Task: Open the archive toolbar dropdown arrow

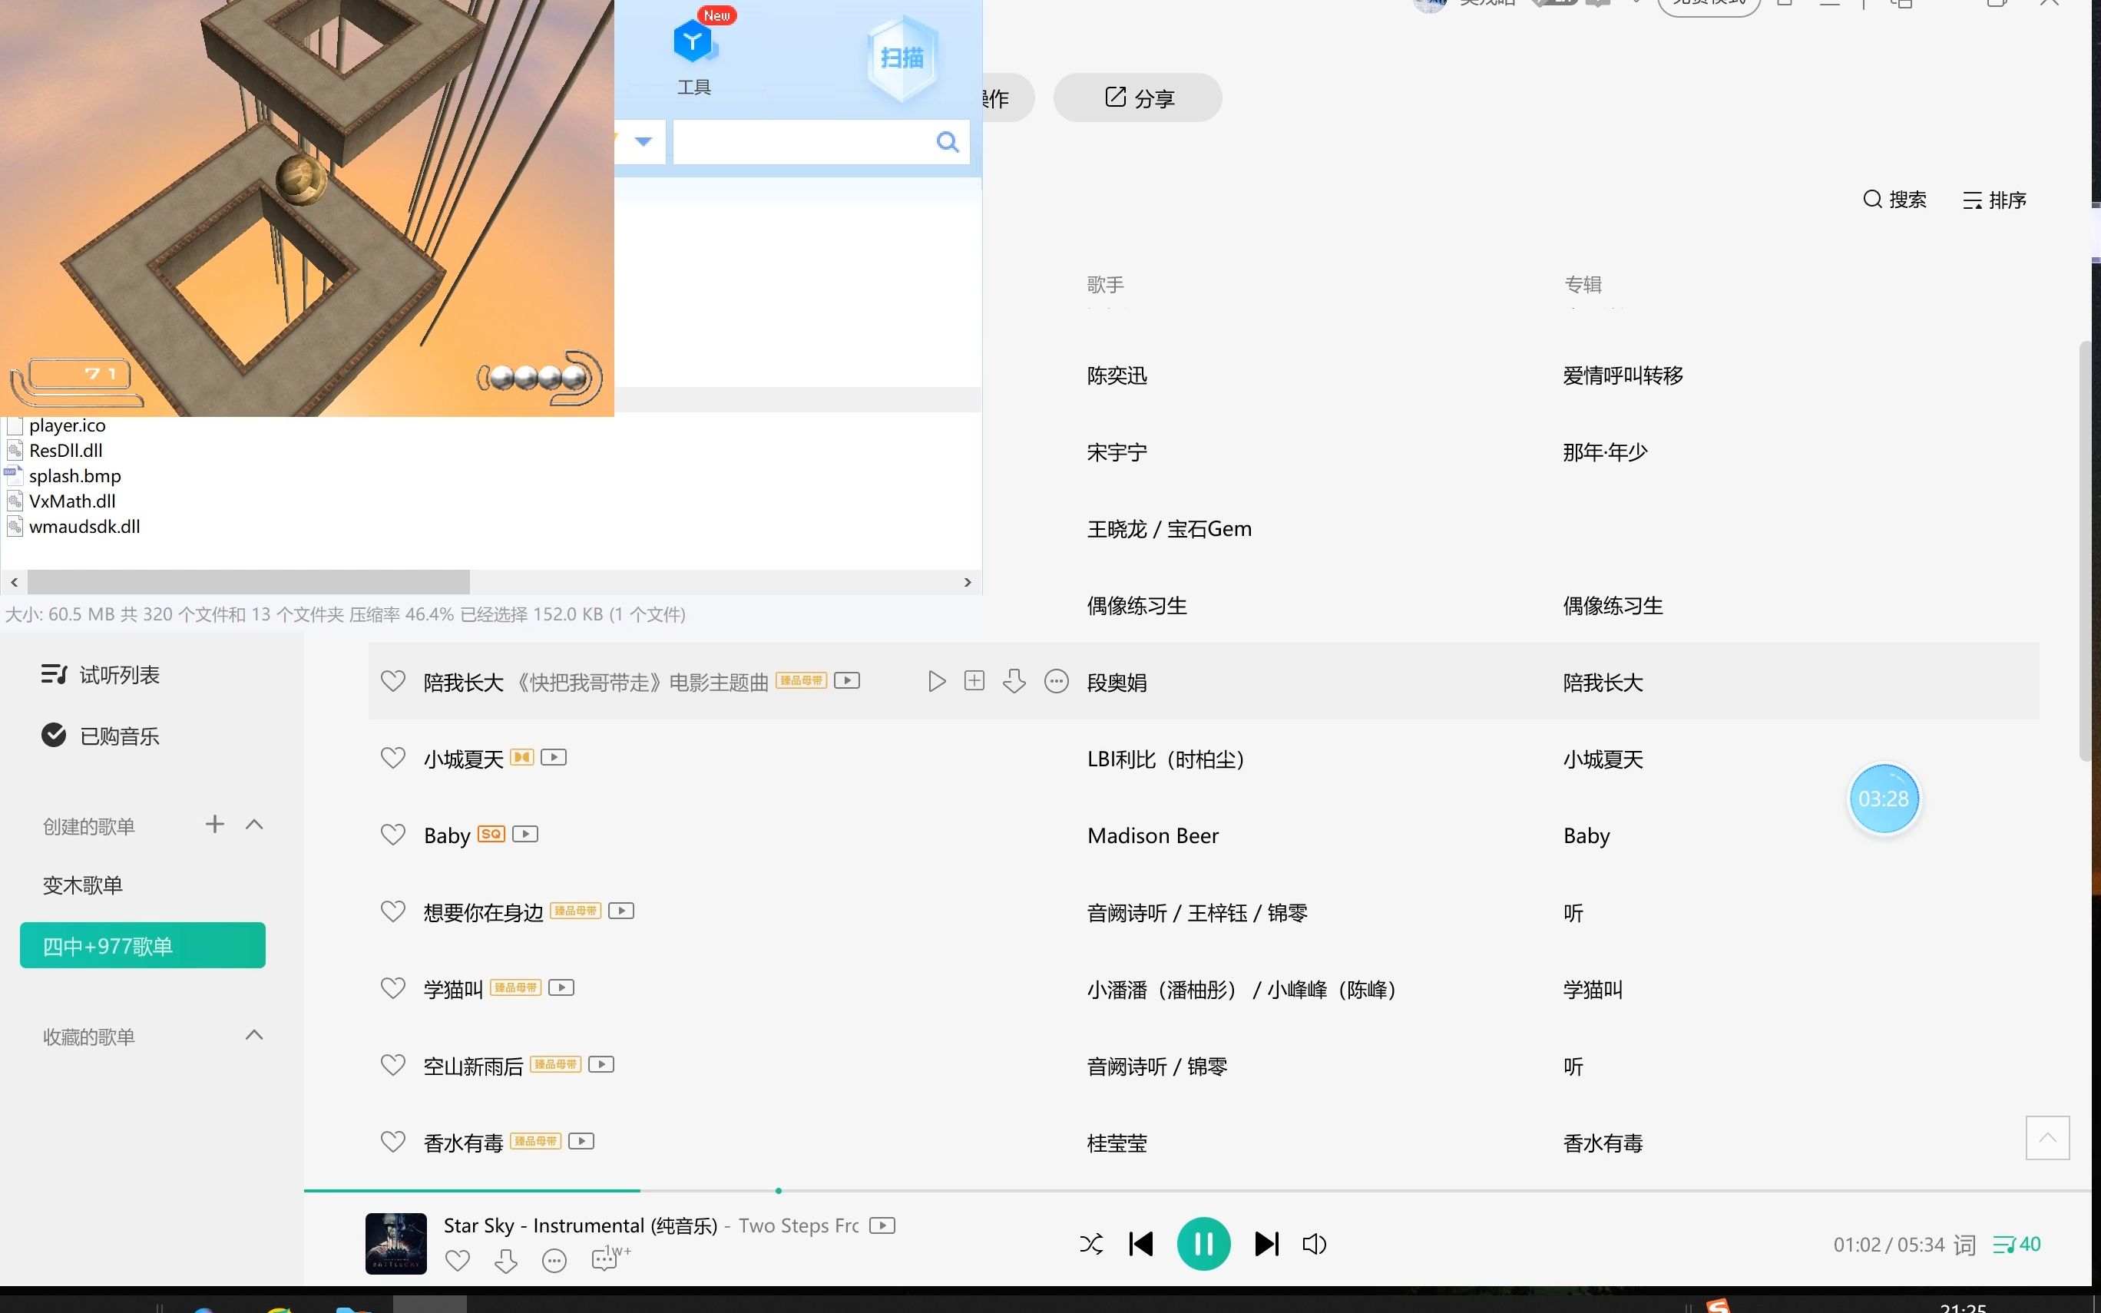Action: [x=644, y=141]
